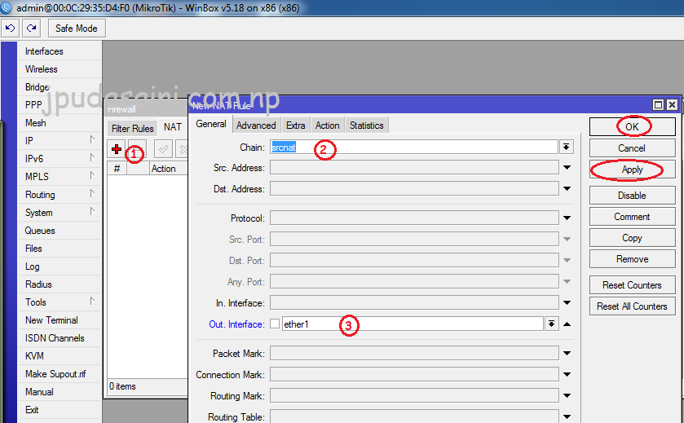Expand the System submenu
The image size is (684, 423).
coord(60,213)
